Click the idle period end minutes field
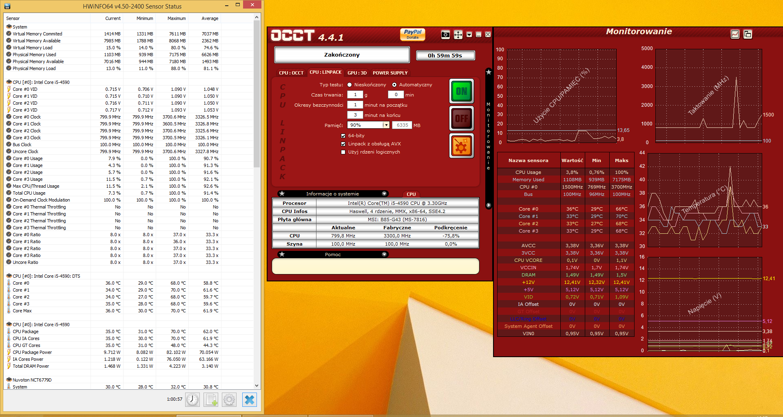783x417 pixels. coord(355,115)
